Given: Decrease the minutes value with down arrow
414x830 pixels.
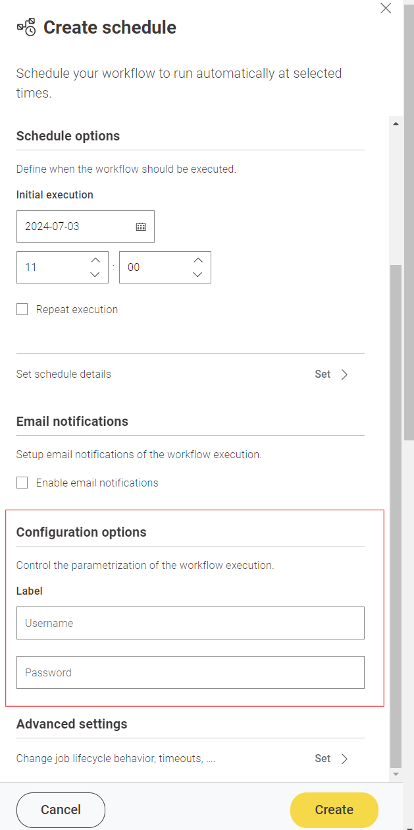Looking at the screenshot, I should tap(197, 274).
